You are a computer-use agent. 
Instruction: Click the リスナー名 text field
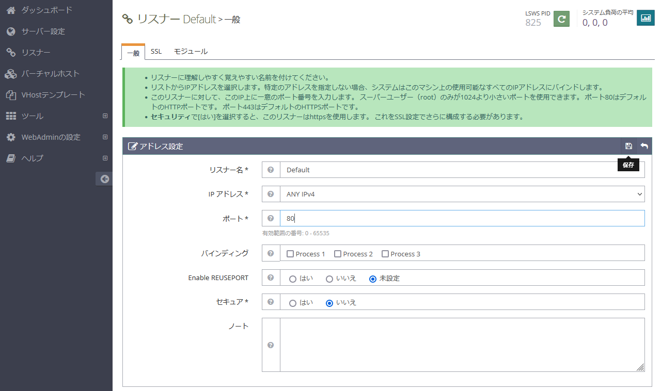point(462,170)
